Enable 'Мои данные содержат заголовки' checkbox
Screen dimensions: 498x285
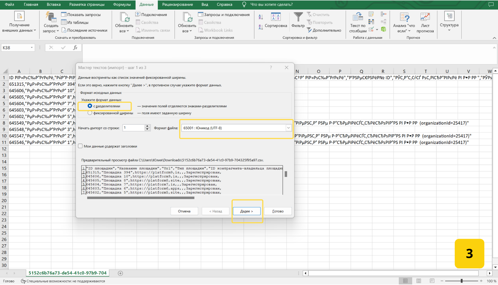click(x=80, y=146)
